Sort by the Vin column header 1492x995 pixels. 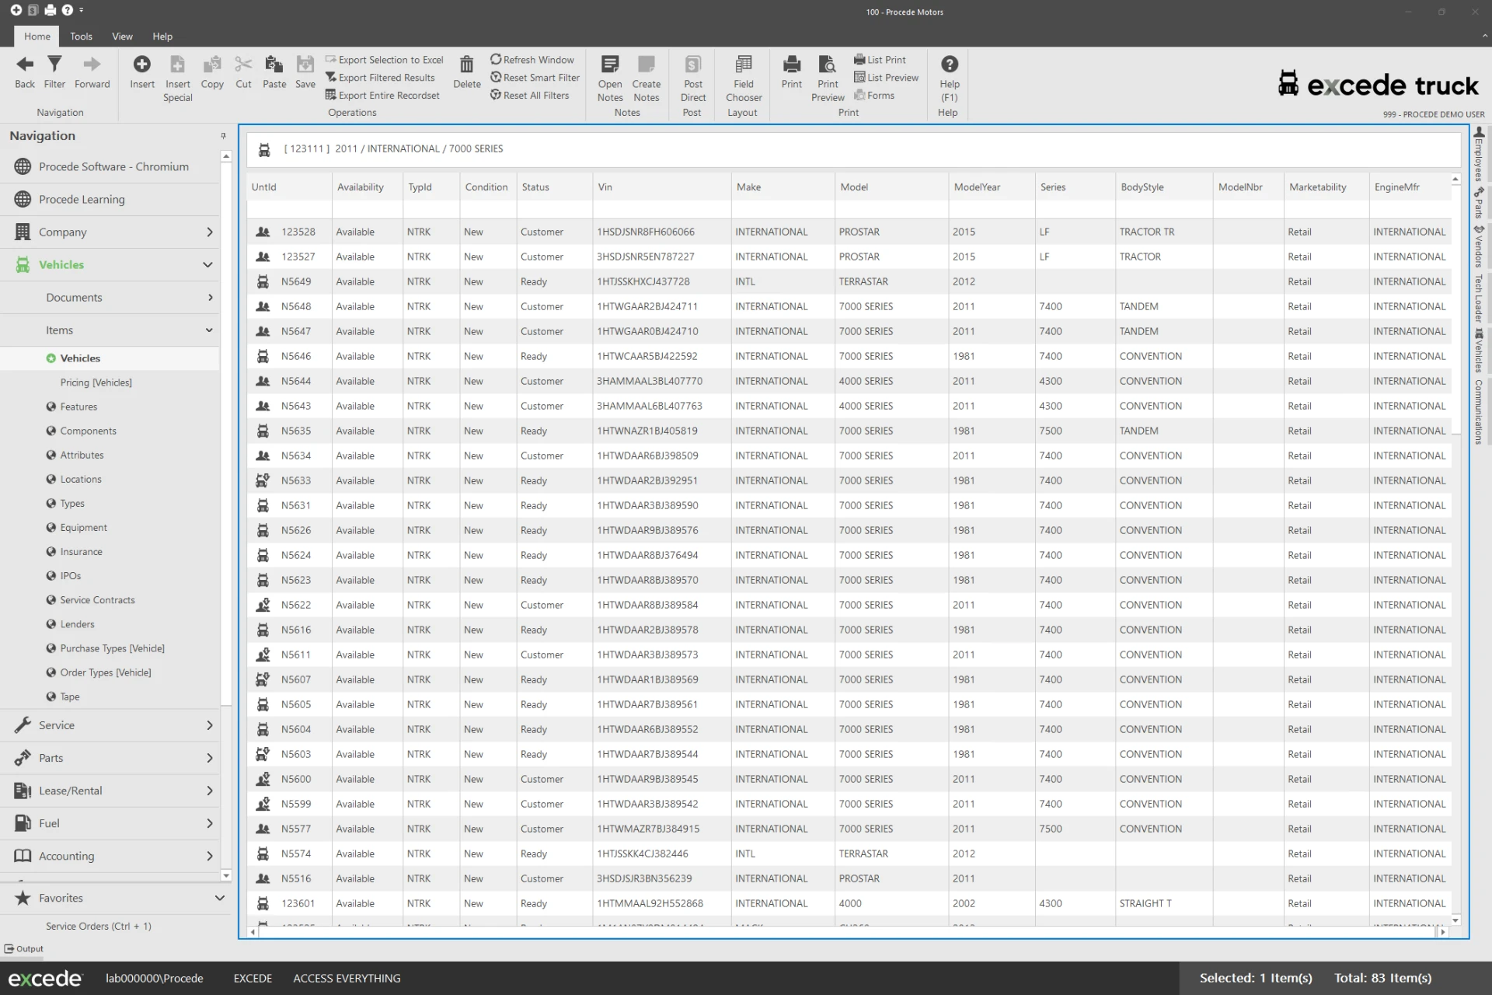(662, 187)
